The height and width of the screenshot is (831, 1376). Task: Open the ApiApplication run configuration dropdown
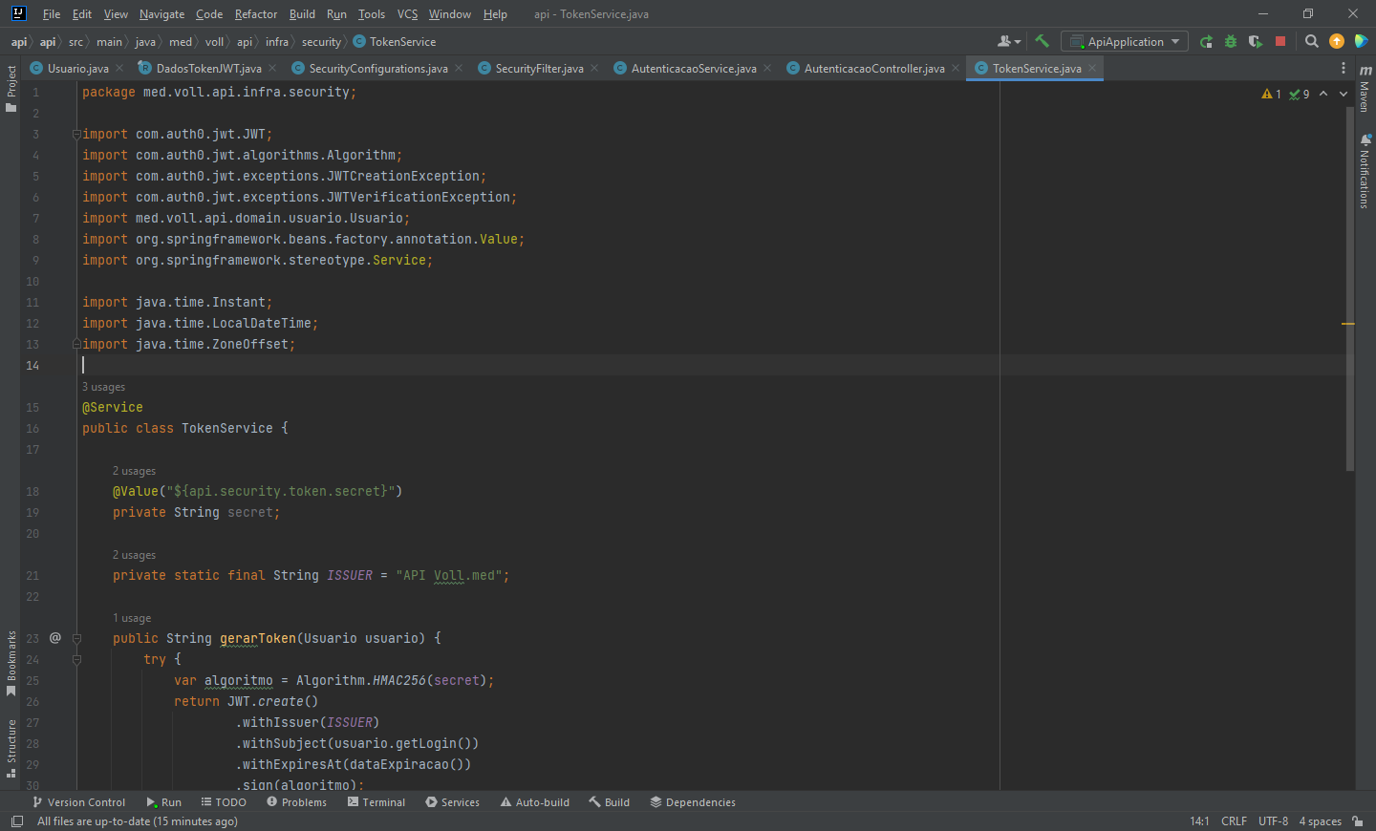1125,41
